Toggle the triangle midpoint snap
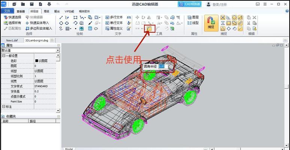Screen dimensions: 290x150 (223, 28)
